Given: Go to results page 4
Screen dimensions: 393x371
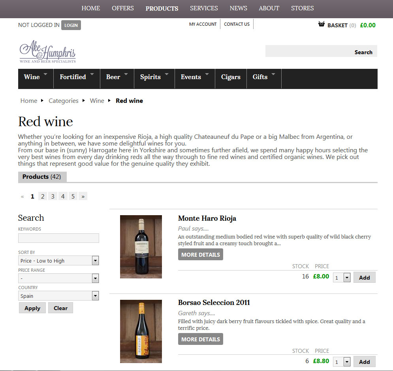Looking at the screenshot, I should [x=63, y=196].
